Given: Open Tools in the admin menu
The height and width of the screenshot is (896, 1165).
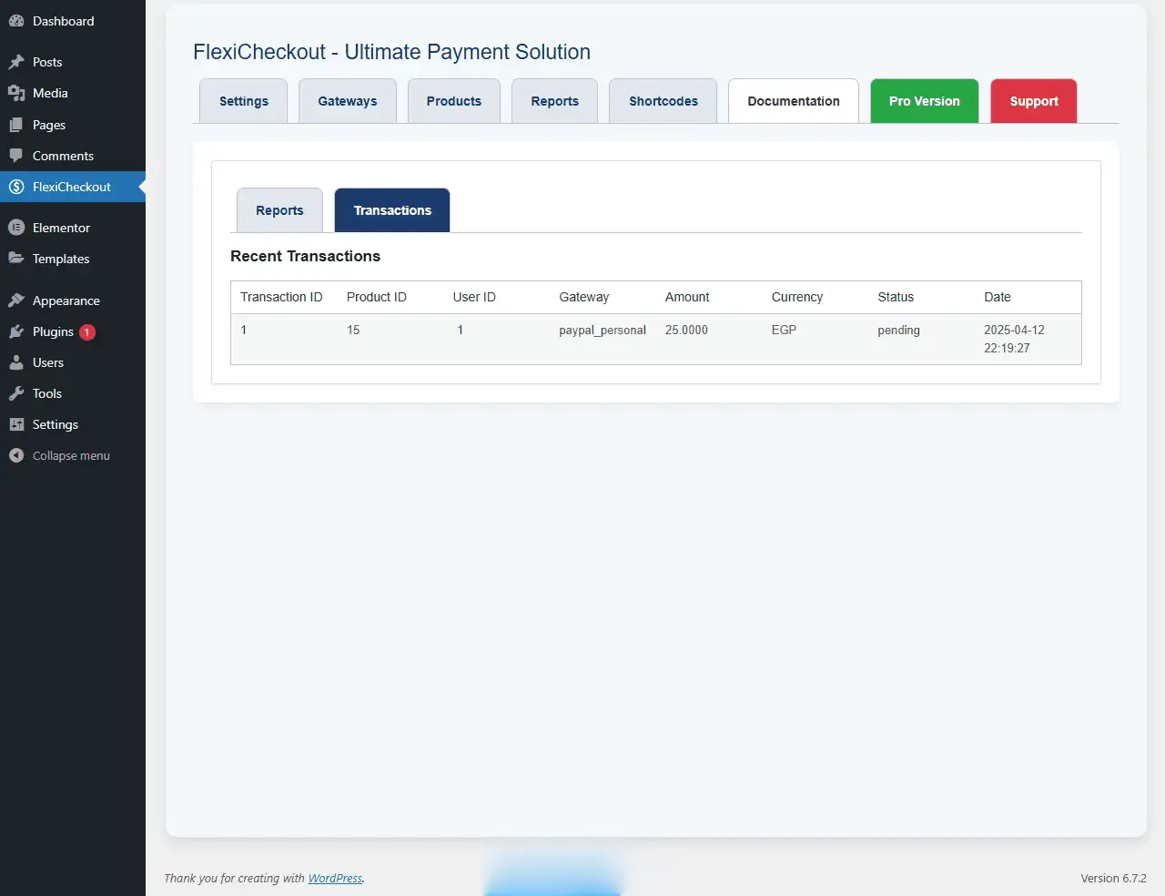Looking at the screenshot, I should click(73, 393).
